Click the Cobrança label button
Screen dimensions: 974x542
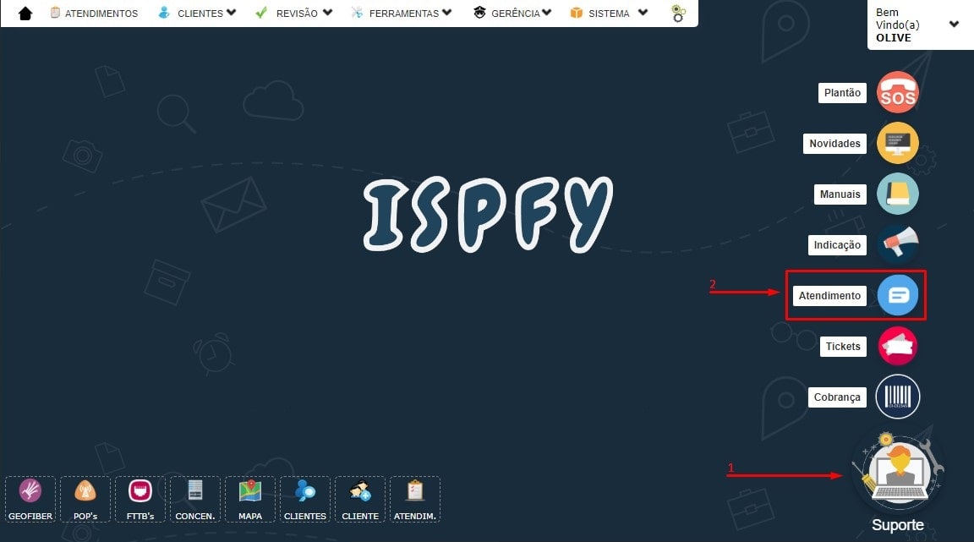click(837, 397)
